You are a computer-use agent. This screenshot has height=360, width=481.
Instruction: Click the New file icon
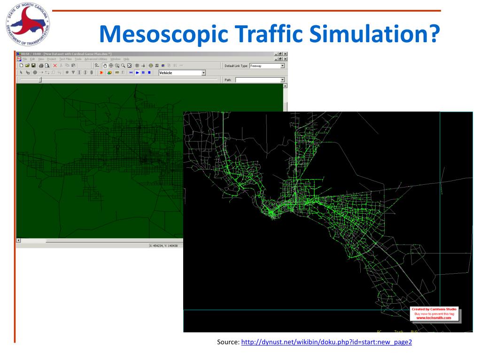21,66
